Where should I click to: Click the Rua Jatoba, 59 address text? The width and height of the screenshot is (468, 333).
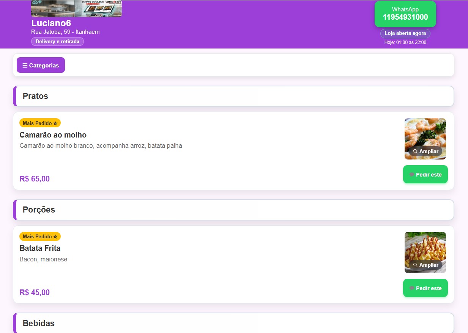click(65, 32)
